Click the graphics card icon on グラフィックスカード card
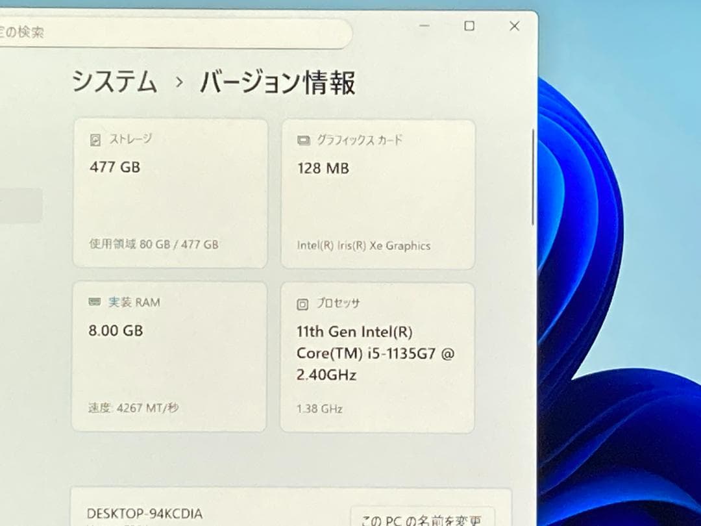This screenshot has height=526, width=701. [x=303, y=139]
